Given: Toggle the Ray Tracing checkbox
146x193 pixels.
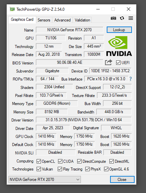Looking at the screenshot, I should (60, 169).
